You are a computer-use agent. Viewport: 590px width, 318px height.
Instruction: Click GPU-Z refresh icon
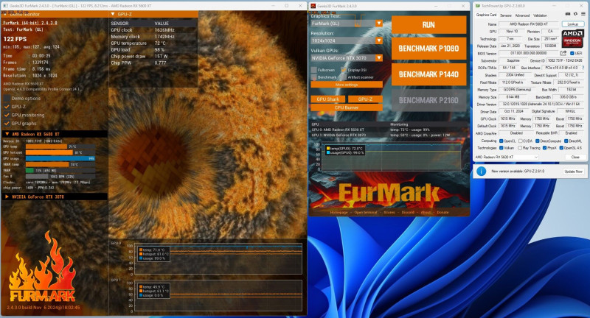pos(575,14)
